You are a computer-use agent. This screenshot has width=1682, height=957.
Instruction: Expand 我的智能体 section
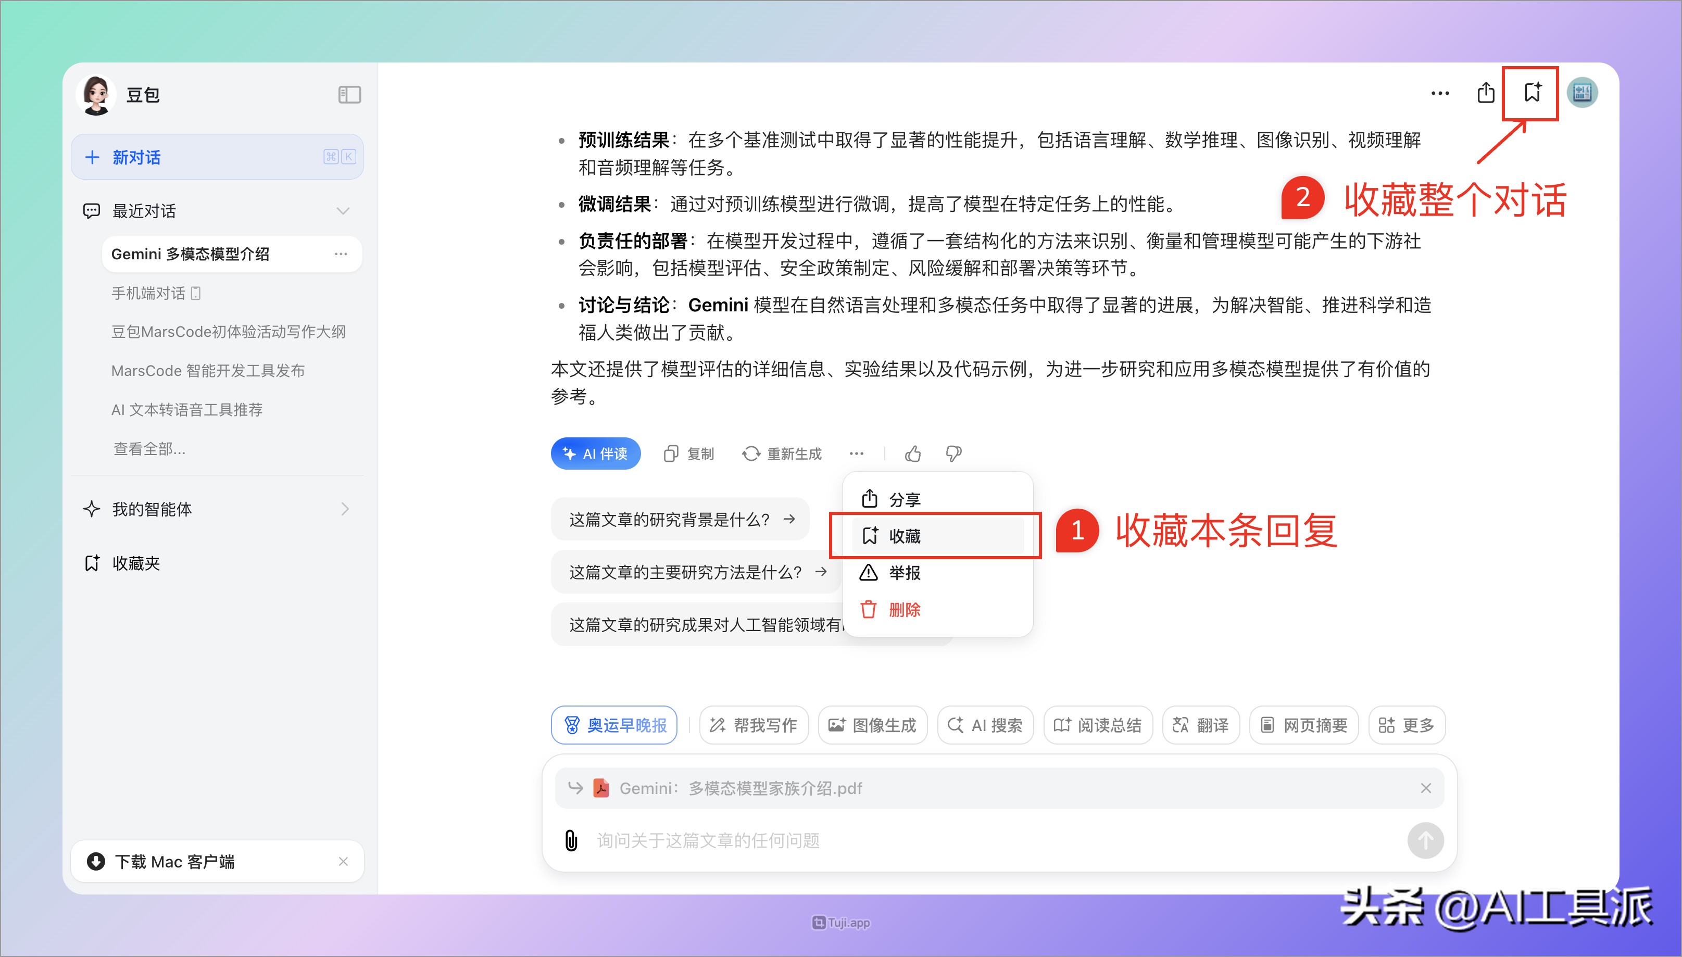[x=344, y=509]
